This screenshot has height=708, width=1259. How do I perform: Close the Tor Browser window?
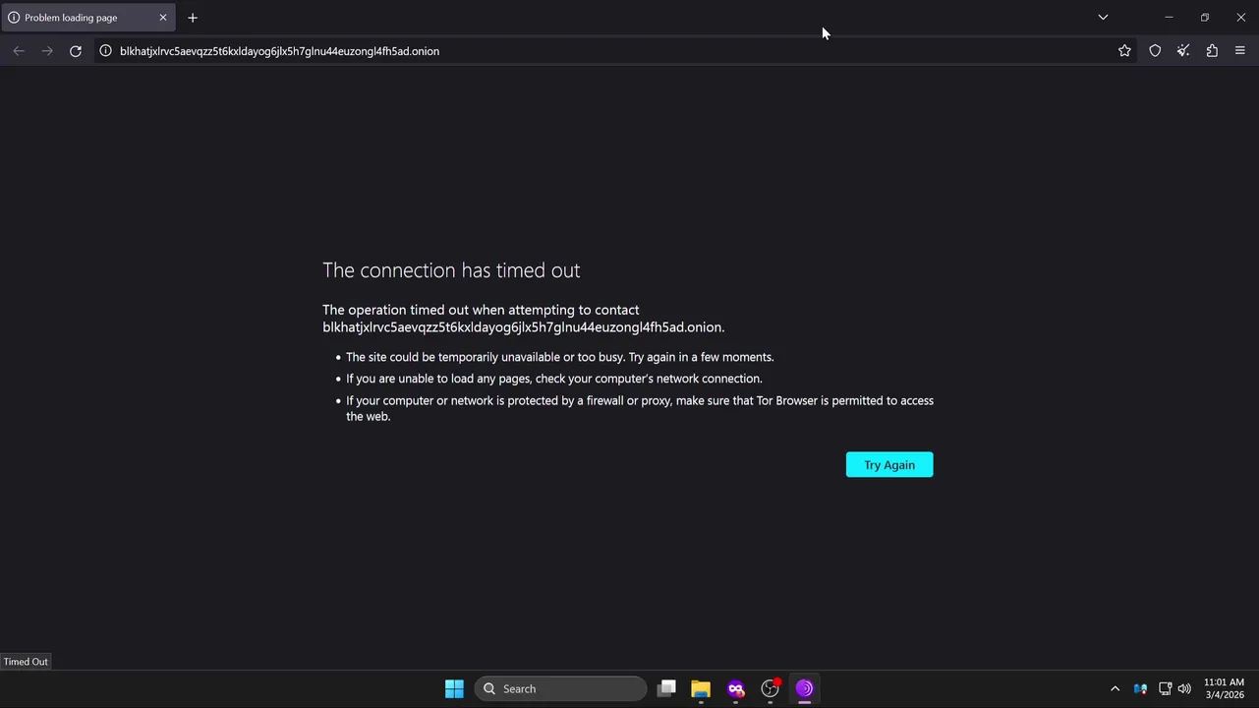[1240, 17]
